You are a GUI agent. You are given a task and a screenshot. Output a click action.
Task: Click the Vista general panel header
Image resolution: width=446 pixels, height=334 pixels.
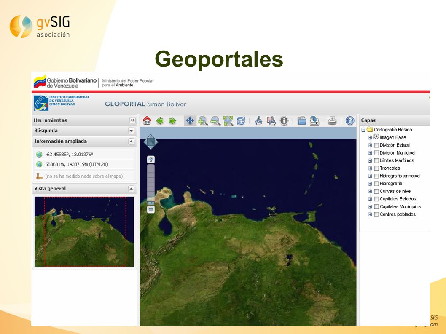click(84, 189)
